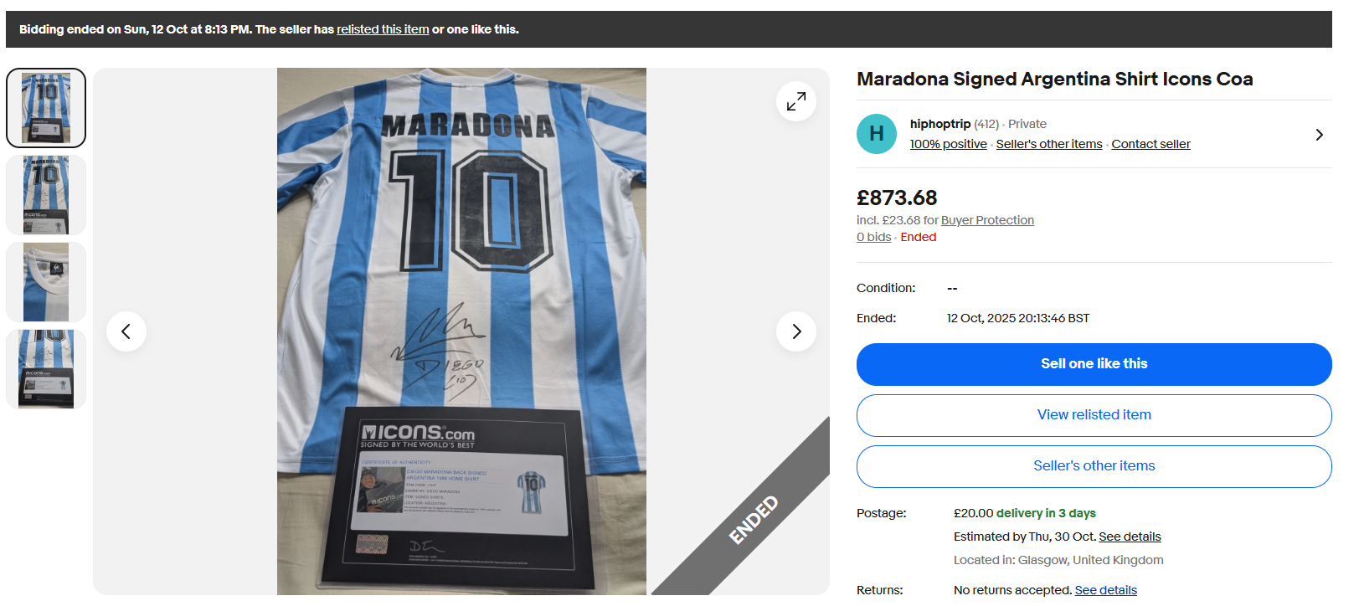The width and height of the screenshot is (1359, 606).
Task: Expand seller details chevron arrow
Action: (x=1319, y=135)
